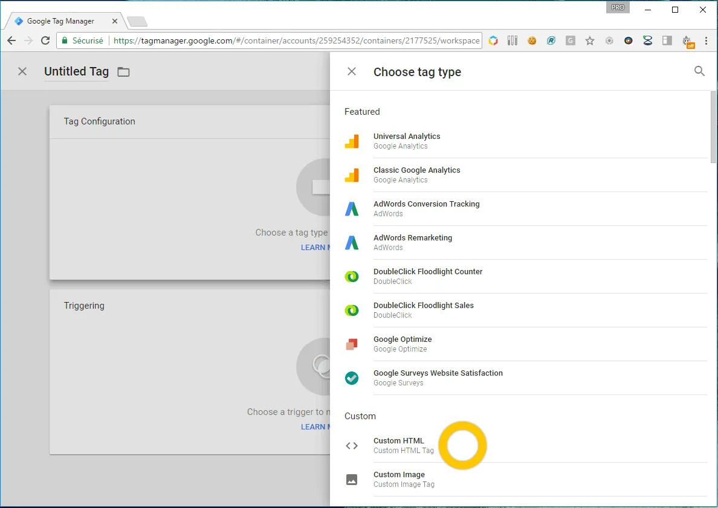Image resolution: width=718 pixels, height=508 pixels.
Task: Select the Google Optimize icon
Action: (x=352, y=344)
